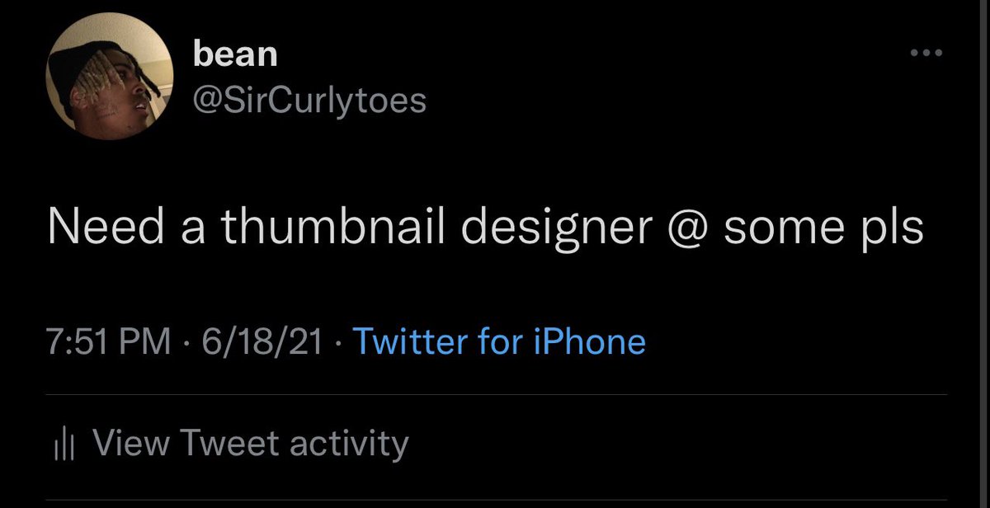990x508 pixels.
Task: Click the bar chart analytics icon
Action: [64, 444]
